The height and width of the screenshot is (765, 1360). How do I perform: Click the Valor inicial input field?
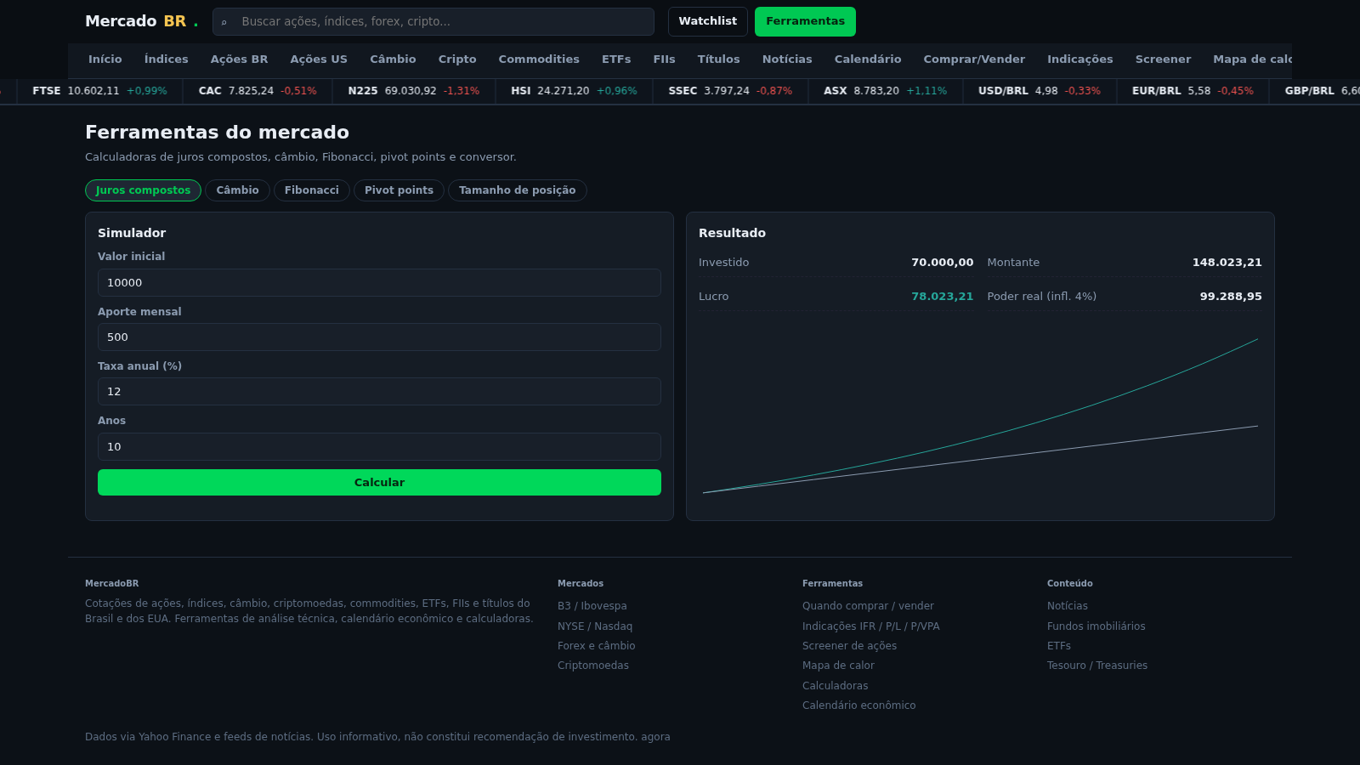point(379,283)
